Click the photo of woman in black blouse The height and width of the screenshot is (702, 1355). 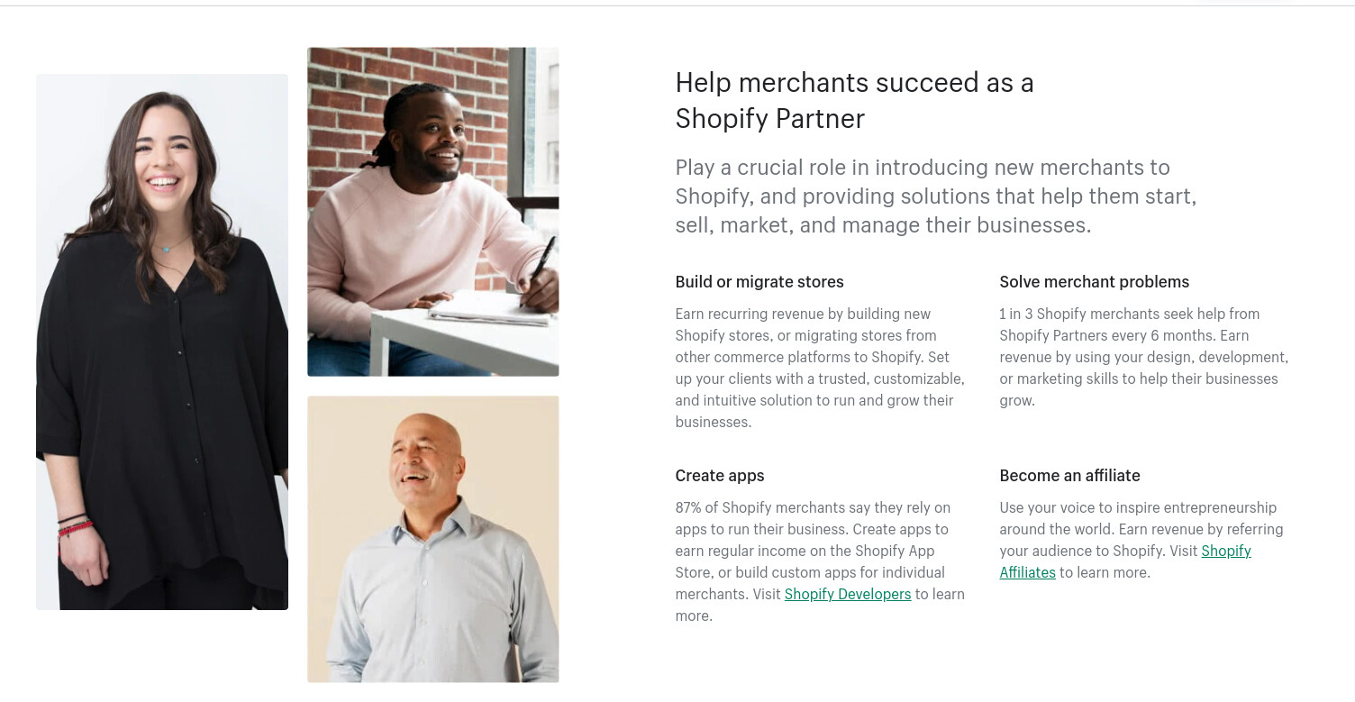[x=162, y=342]
